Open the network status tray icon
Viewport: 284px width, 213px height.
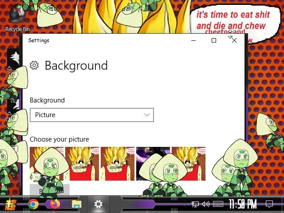pos(195,204)
